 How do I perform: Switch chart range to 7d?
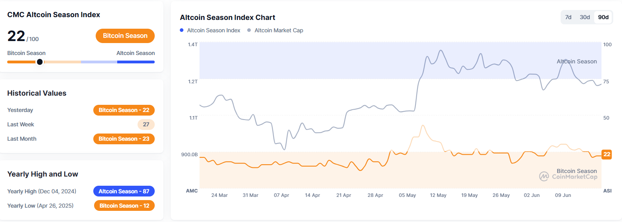pyautogui.click(x=569, y=17)
